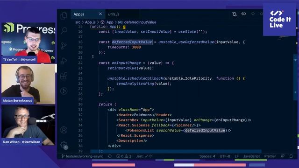Click the feedback icon in status bar

(283, 156)
